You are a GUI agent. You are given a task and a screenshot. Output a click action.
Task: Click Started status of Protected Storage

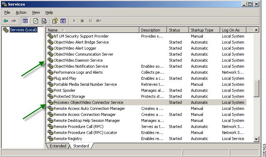(175, 96)
